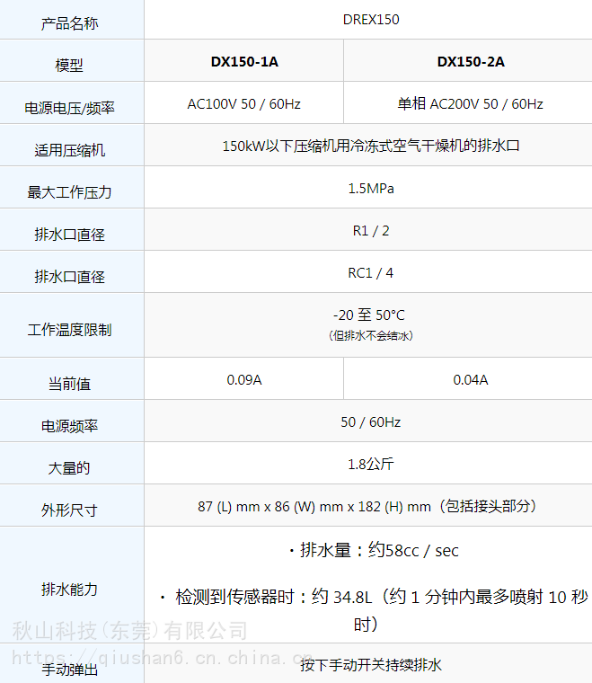
Task: Select the 电源频率 label
Action: [x=70, y=426]
